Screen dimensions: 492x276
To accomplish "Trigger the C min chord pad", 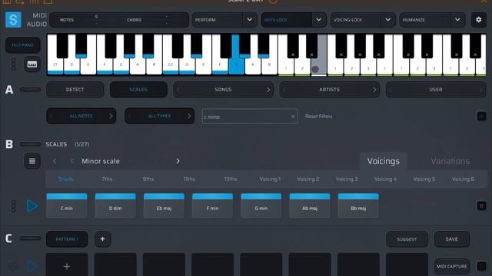I will pyautogui.click(x=67, y=205).
